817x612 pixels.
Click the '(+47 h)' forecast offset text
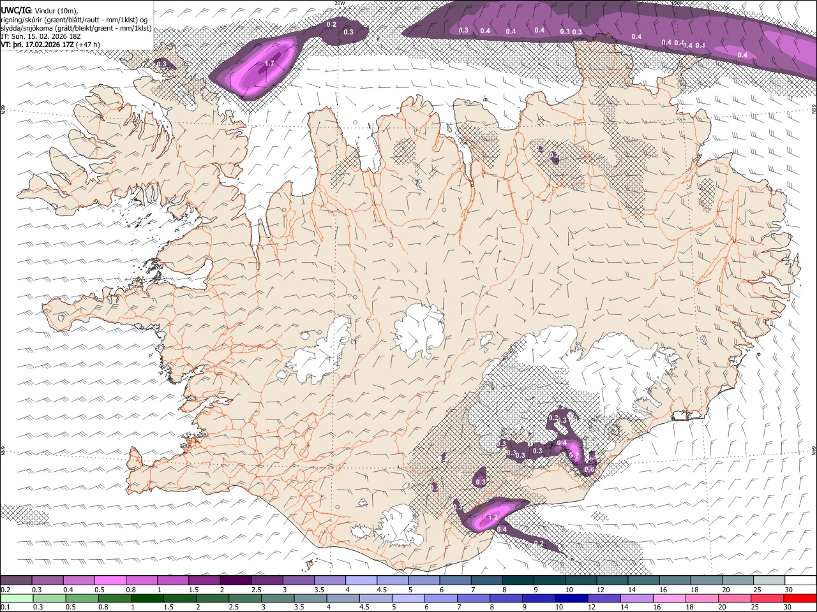[88, 45]
